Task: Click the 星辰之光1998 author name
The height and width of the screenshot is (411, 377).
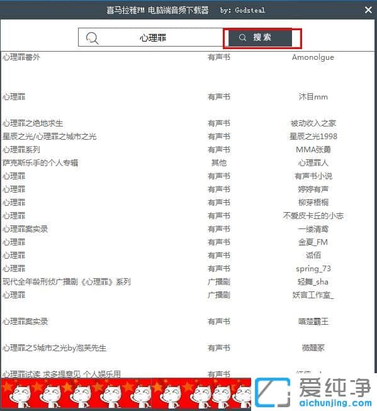Action: [x=313, y=137]
